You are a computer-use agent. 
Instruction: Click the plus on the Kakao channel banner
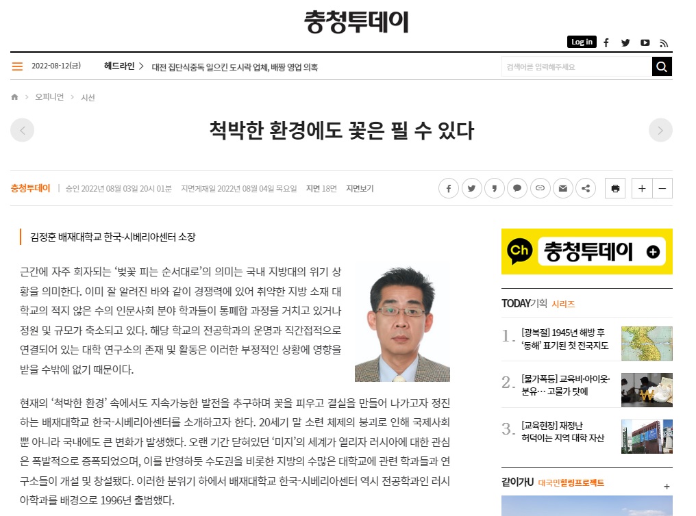click(653, 252)
